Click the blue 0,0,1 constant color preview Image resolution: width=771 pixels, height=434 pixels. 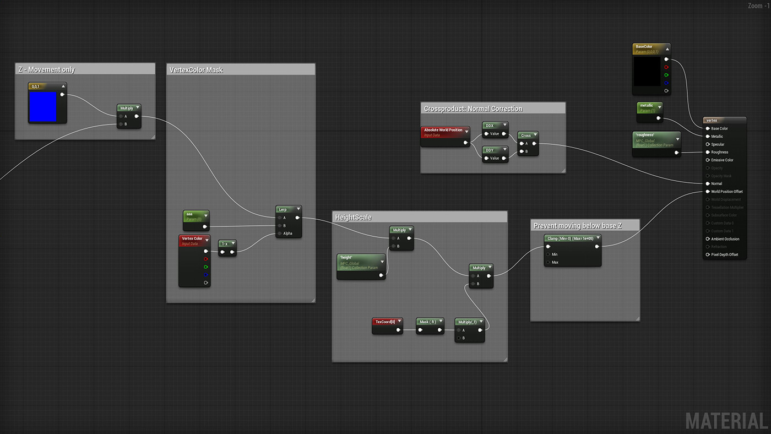(x=42, y=106)
